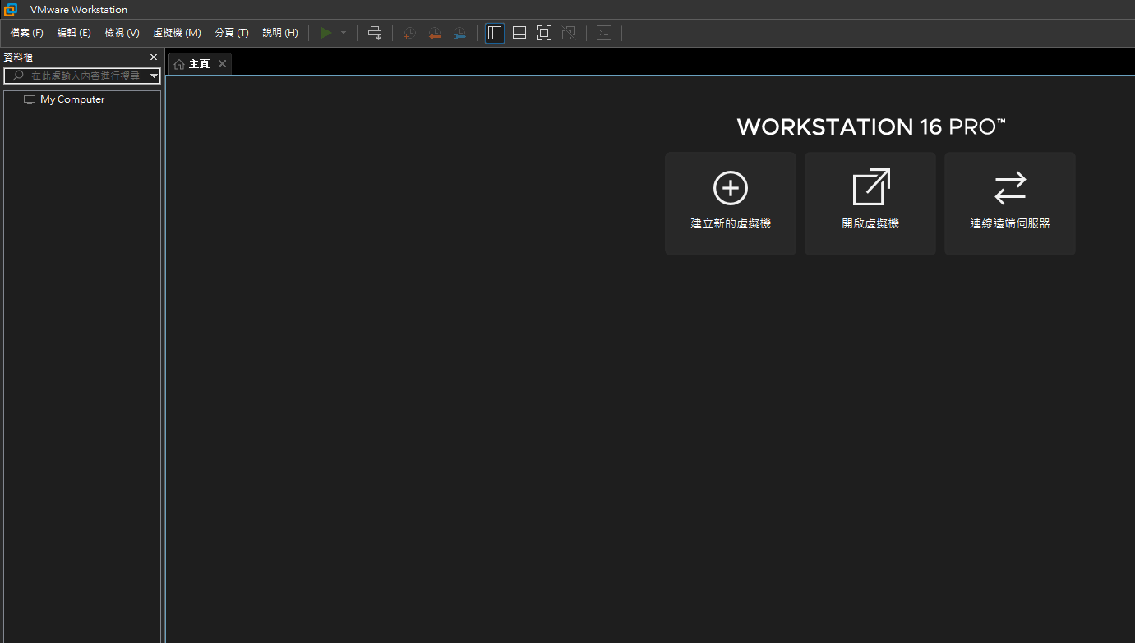Viewport: 1135px width, 643px height.
Task: Click the send Ctrl+Alt+Del toolbar icon
Action: pos(375,33)
